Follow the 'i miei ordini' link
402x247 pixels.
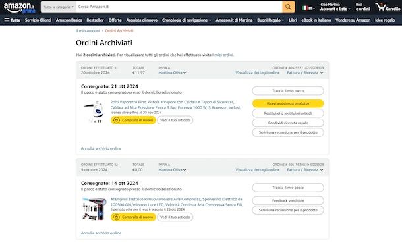click(223, 55)
